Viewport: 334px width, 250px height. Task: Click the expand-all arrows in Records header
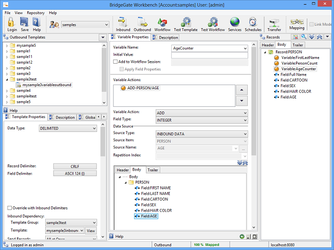[x=311, y=37]
